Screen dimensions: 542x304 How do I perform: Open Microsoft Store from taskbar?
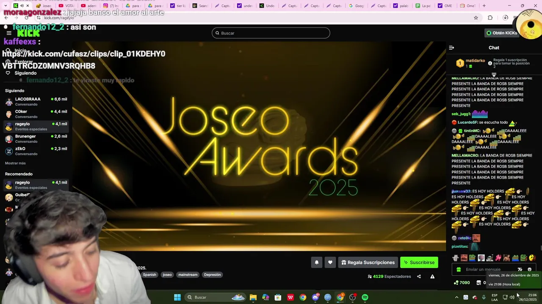pyautogui.click(x=278, y=297)
